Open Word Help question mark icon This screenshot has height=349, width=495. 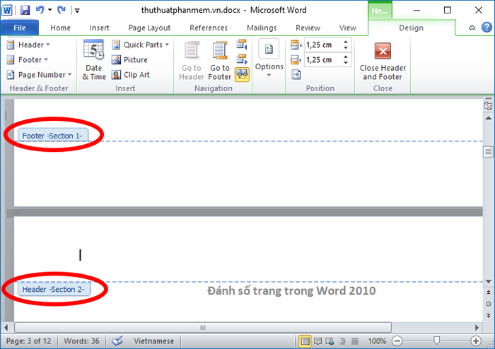click(487, 28)
